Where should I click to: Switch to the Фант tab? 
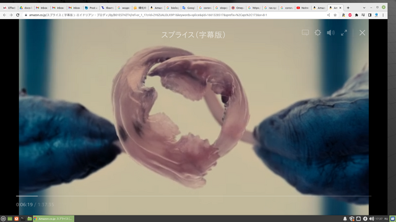107,8
